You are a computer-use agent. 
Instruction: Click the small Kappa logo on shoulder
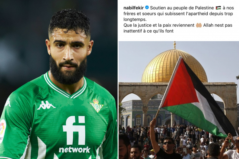coord(8,102)
